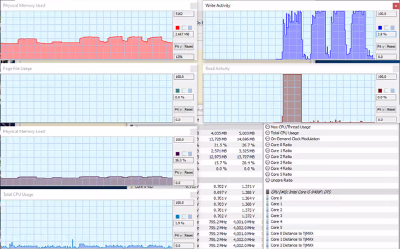Click the 100.0 maximum field in Write Activity
The height and width of the screenshot is (249, 400).
386,14
